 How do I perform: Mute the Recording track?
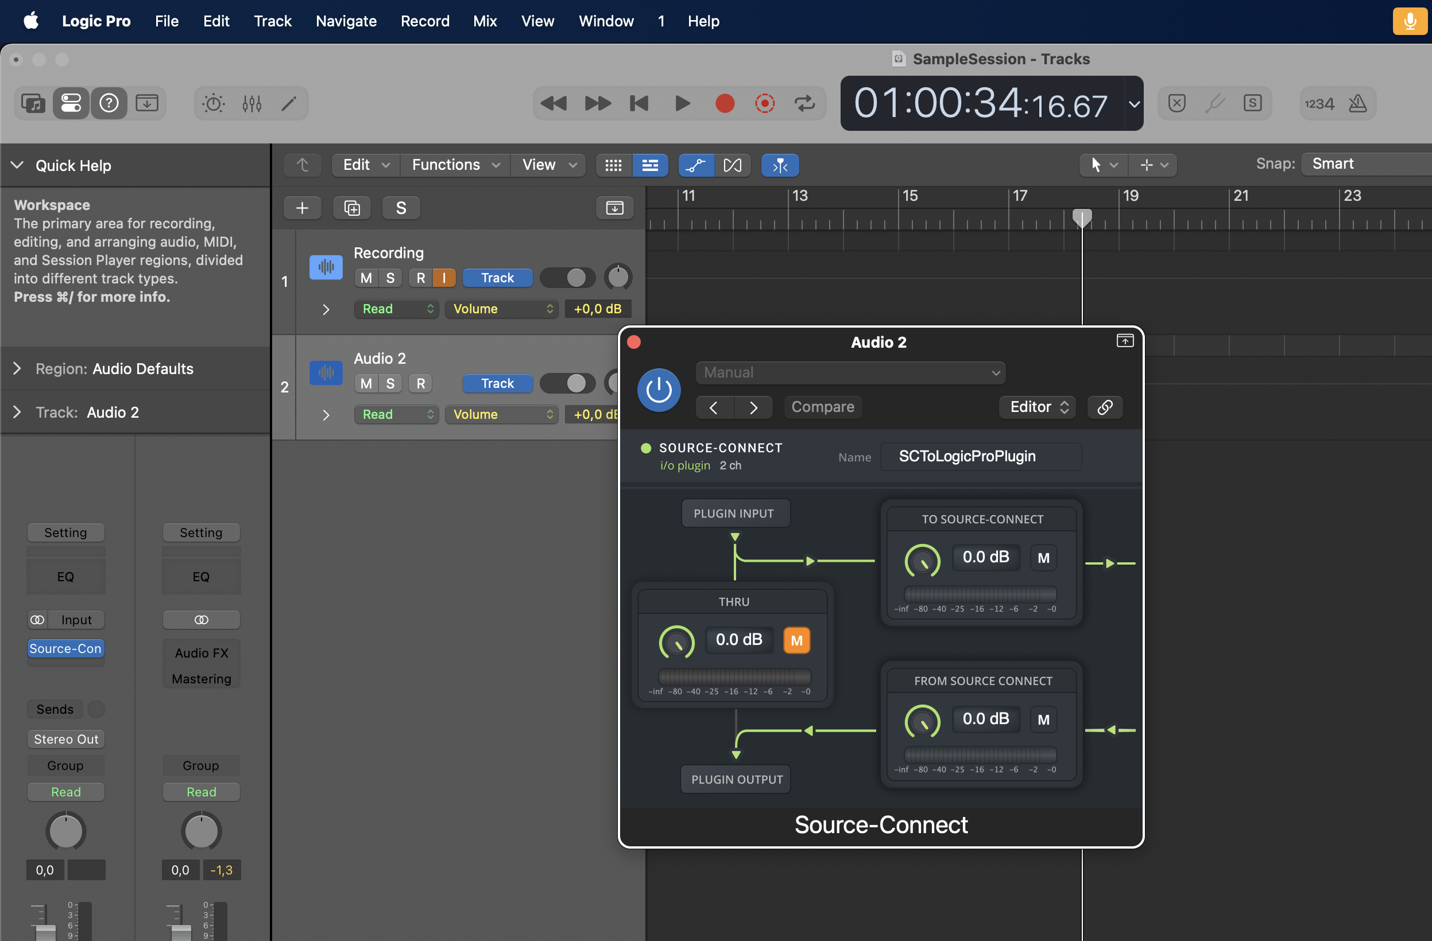[366, 278]
